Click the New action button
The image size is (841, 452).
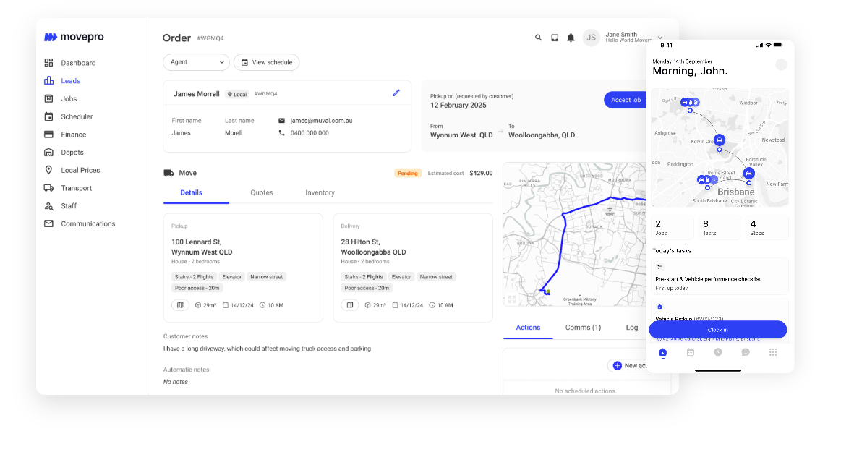coord(628,366)
